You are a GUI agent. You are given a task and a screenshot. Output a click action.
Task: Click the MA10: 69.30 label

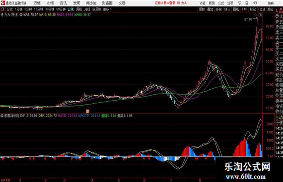point(48,15)
